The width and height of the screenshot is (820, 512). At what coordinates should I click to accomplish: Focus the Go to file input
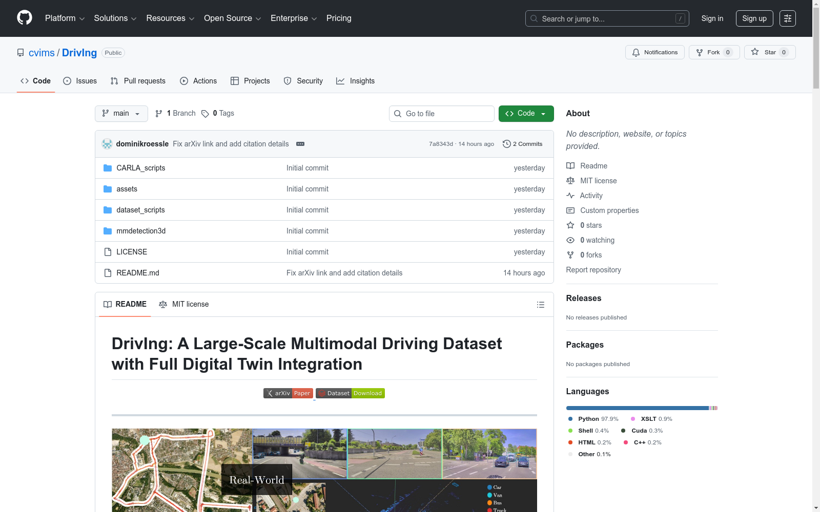click(442, 114)
